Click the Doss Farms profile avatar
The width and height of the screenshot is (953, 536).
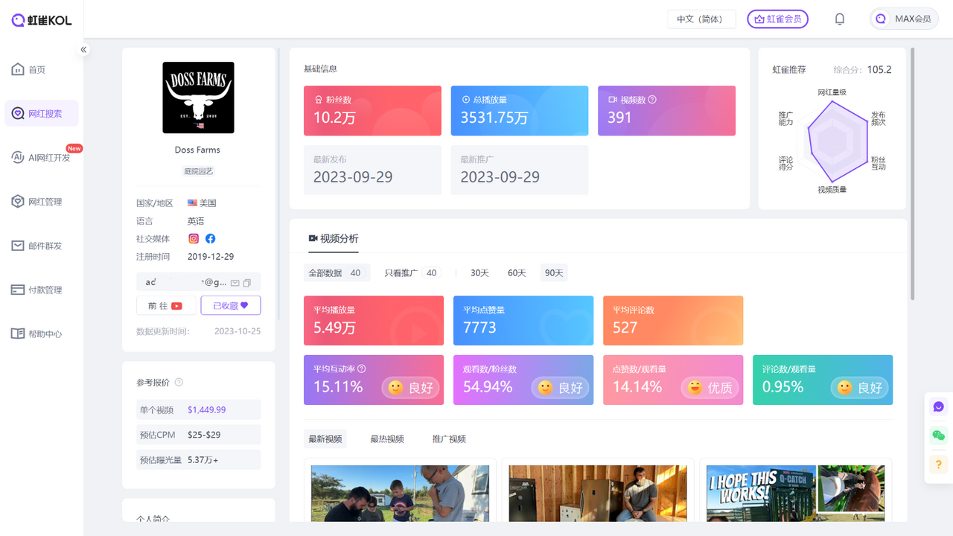coord(198,98)
